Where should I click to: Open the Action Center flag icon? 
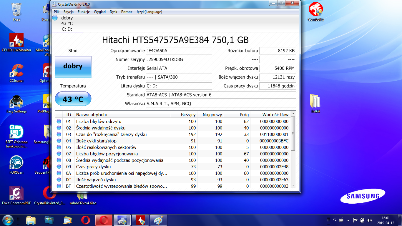click(x=355, y=220)
